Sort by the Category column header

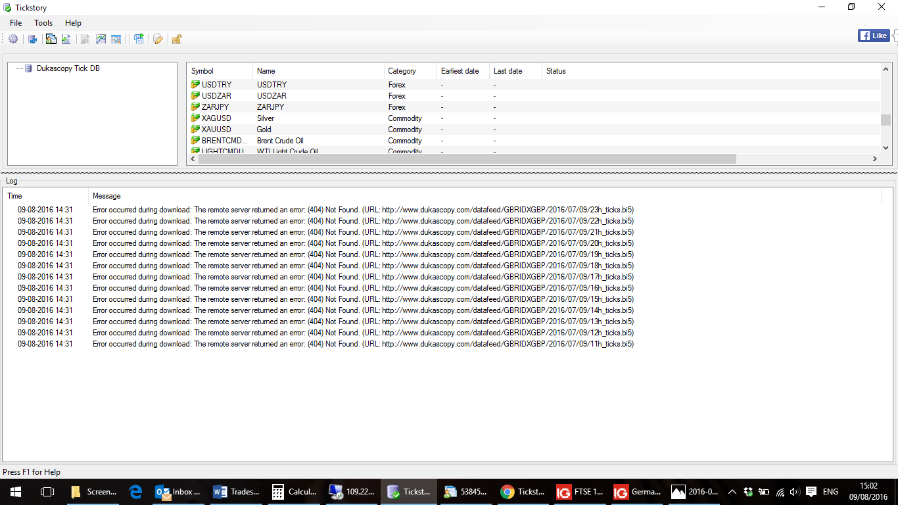pos(410,71)
